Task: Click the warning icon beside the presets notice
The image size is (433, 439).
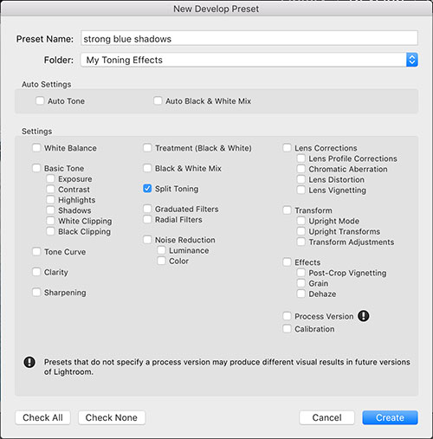Action: click(29, 362)
